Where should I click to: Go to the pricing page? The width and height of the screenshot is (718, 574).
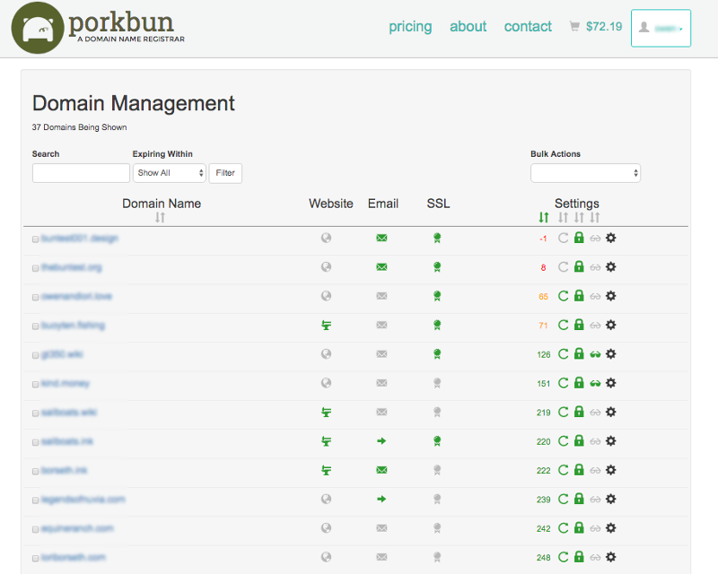[x=410, y=27]
